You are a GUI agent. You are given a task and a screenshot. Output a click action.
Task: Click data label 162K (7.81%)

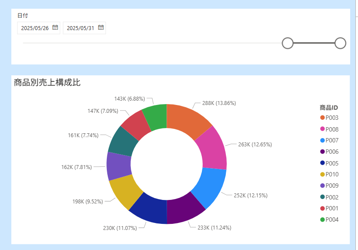tap(76, 167)
